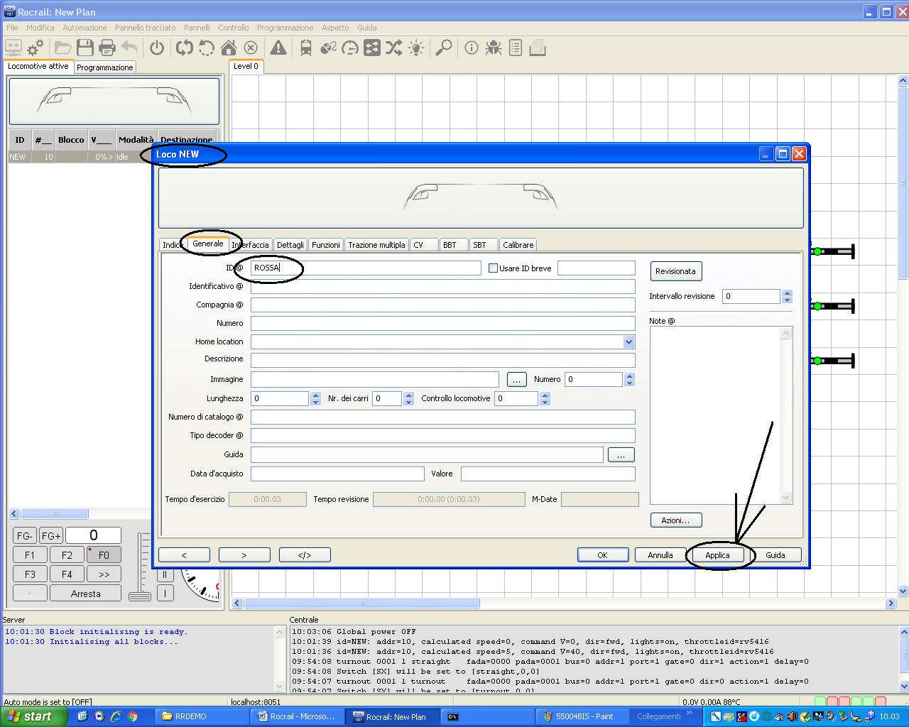
Task: Open Home location dropdown
Action: (x=628, y=342)
